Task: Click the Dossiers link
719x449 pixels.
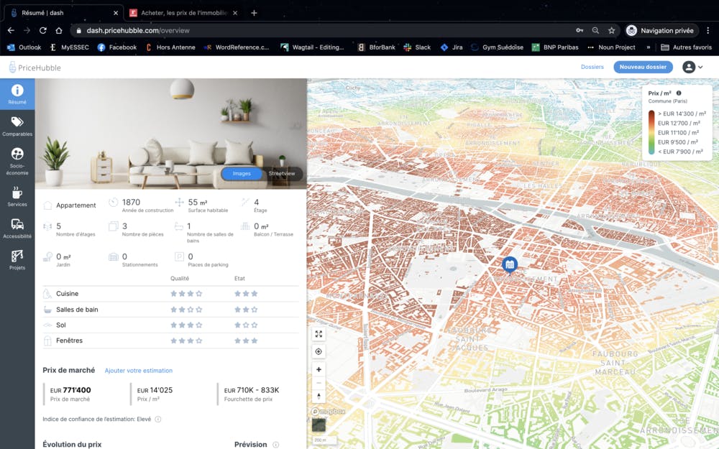Action: coord(592,67)
